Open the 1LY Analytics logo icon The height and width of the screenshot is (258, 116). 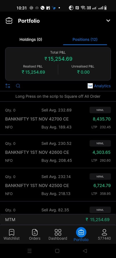pos(90,86)
